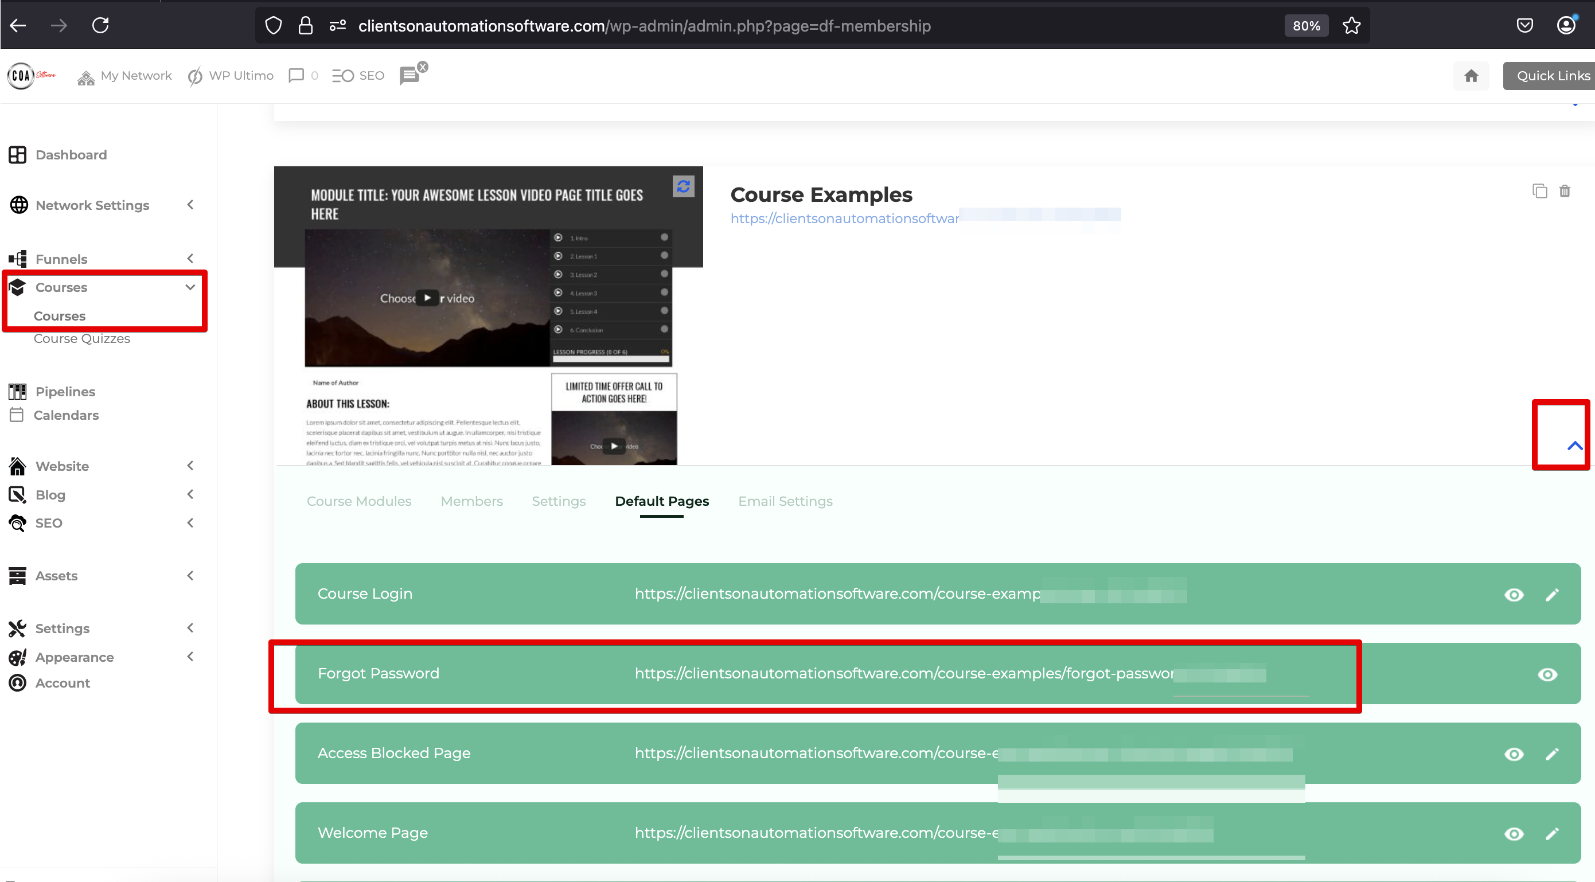
Task: Click the home icon beside Quick Links
Action: click(1472, 76)
